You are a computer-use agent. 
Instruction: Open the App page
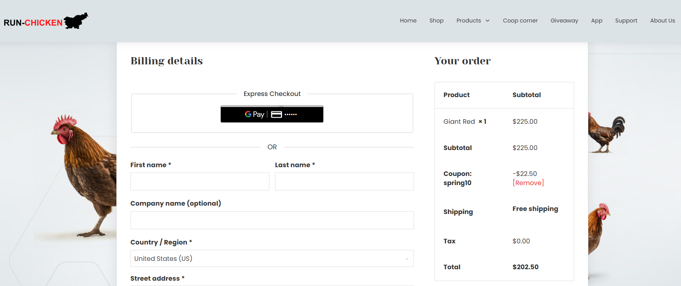tap(597, 21)
